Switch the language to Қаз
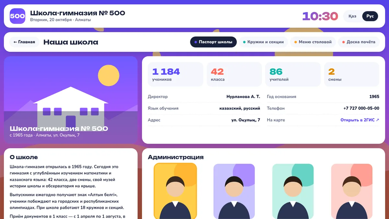Viewport: 389px width, 219px height. tap(352, 16)
